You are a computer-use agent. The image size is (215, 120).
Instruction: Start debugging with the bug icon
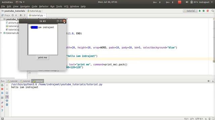point(204,11)
